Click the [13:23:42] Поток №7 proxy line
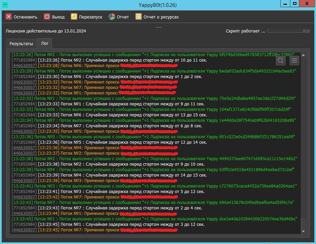316x244 pixels. click(x=95, y=197)
